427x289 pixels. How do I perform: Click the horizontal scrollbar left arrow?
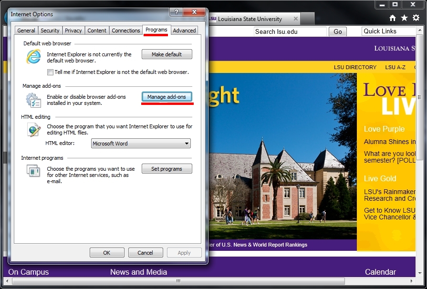point(7,281)
